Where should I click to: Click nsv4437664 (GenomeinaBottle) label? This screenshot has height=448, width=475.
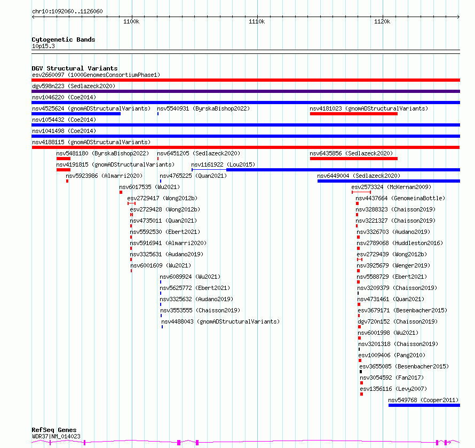pyautogui.click(x=400, y=198)
